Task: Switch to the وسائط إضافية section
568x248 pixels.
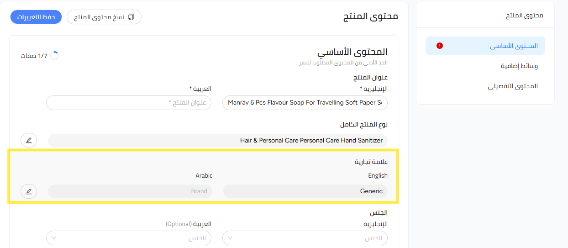Action: pyautogui.click(x=519, y=66)
